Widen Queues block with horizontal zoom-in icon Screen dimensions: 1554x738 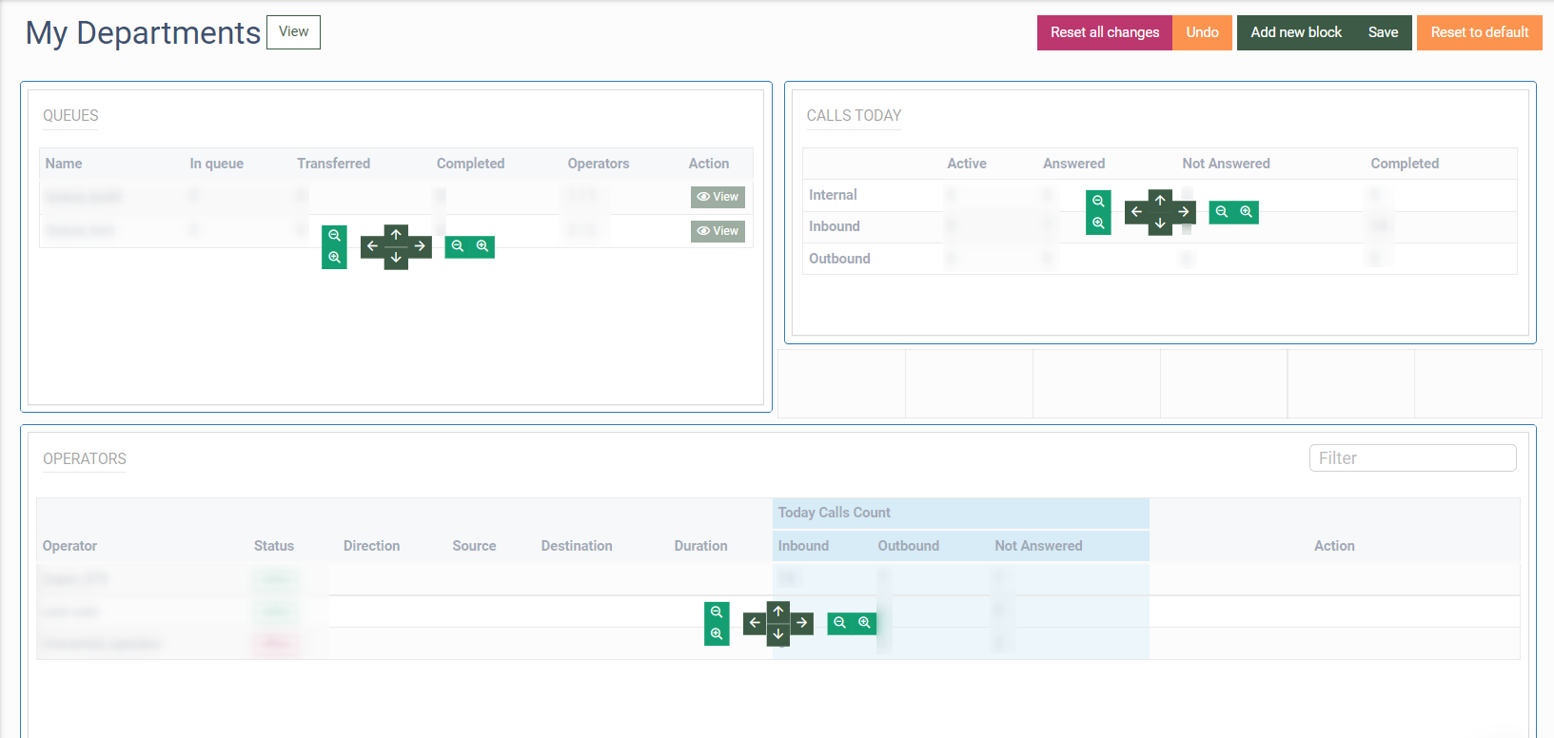482,246
